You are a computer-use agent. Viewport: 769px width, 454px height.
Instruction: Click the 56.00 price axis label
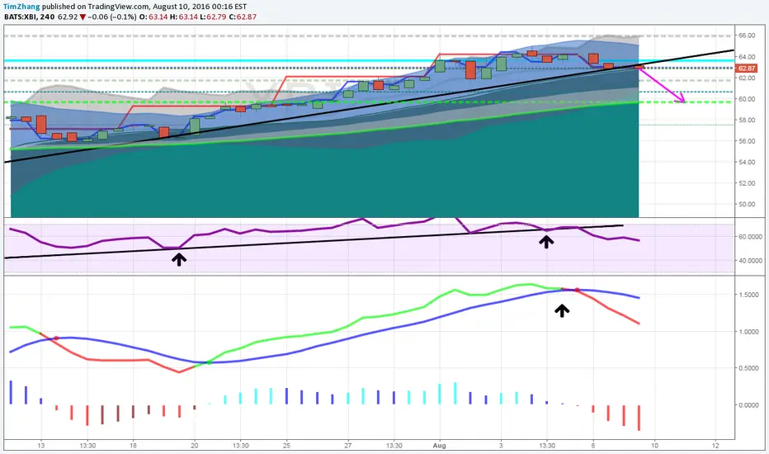click(747, 141)
